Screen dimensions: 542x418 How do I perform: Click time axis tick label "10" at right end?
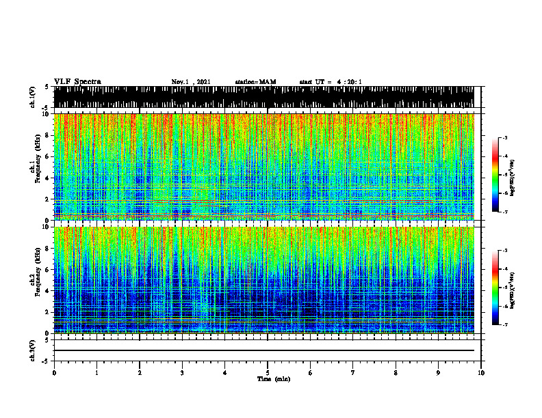coord(481,373)
